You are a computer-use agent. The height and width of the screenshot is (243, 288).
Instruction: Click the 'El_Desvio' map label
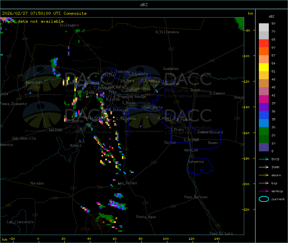click(x=75, y=121)
